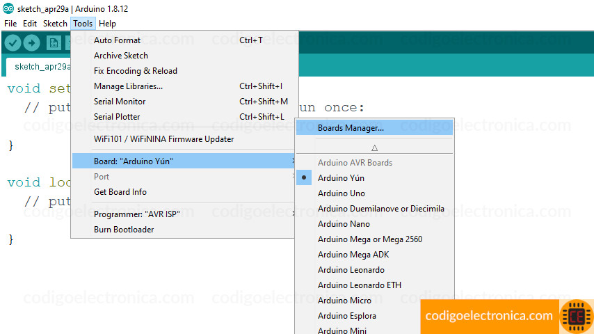Click the scroll-up triangle in boards list

pyautogui.click(x=374, y=148)
